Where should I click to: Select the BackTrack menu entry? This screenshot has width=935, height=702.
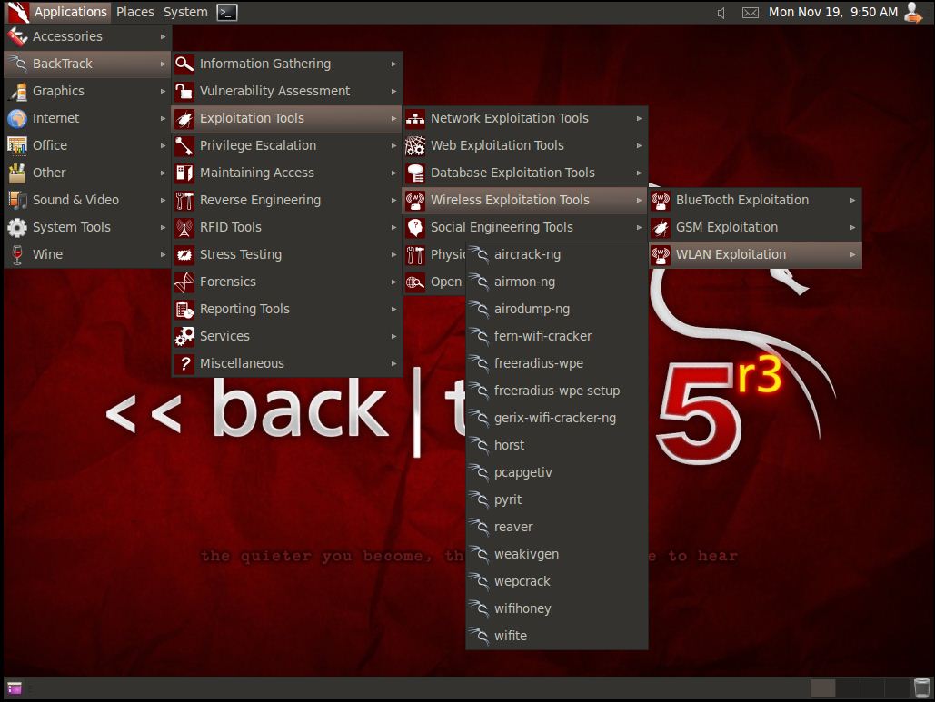(87, 64)
